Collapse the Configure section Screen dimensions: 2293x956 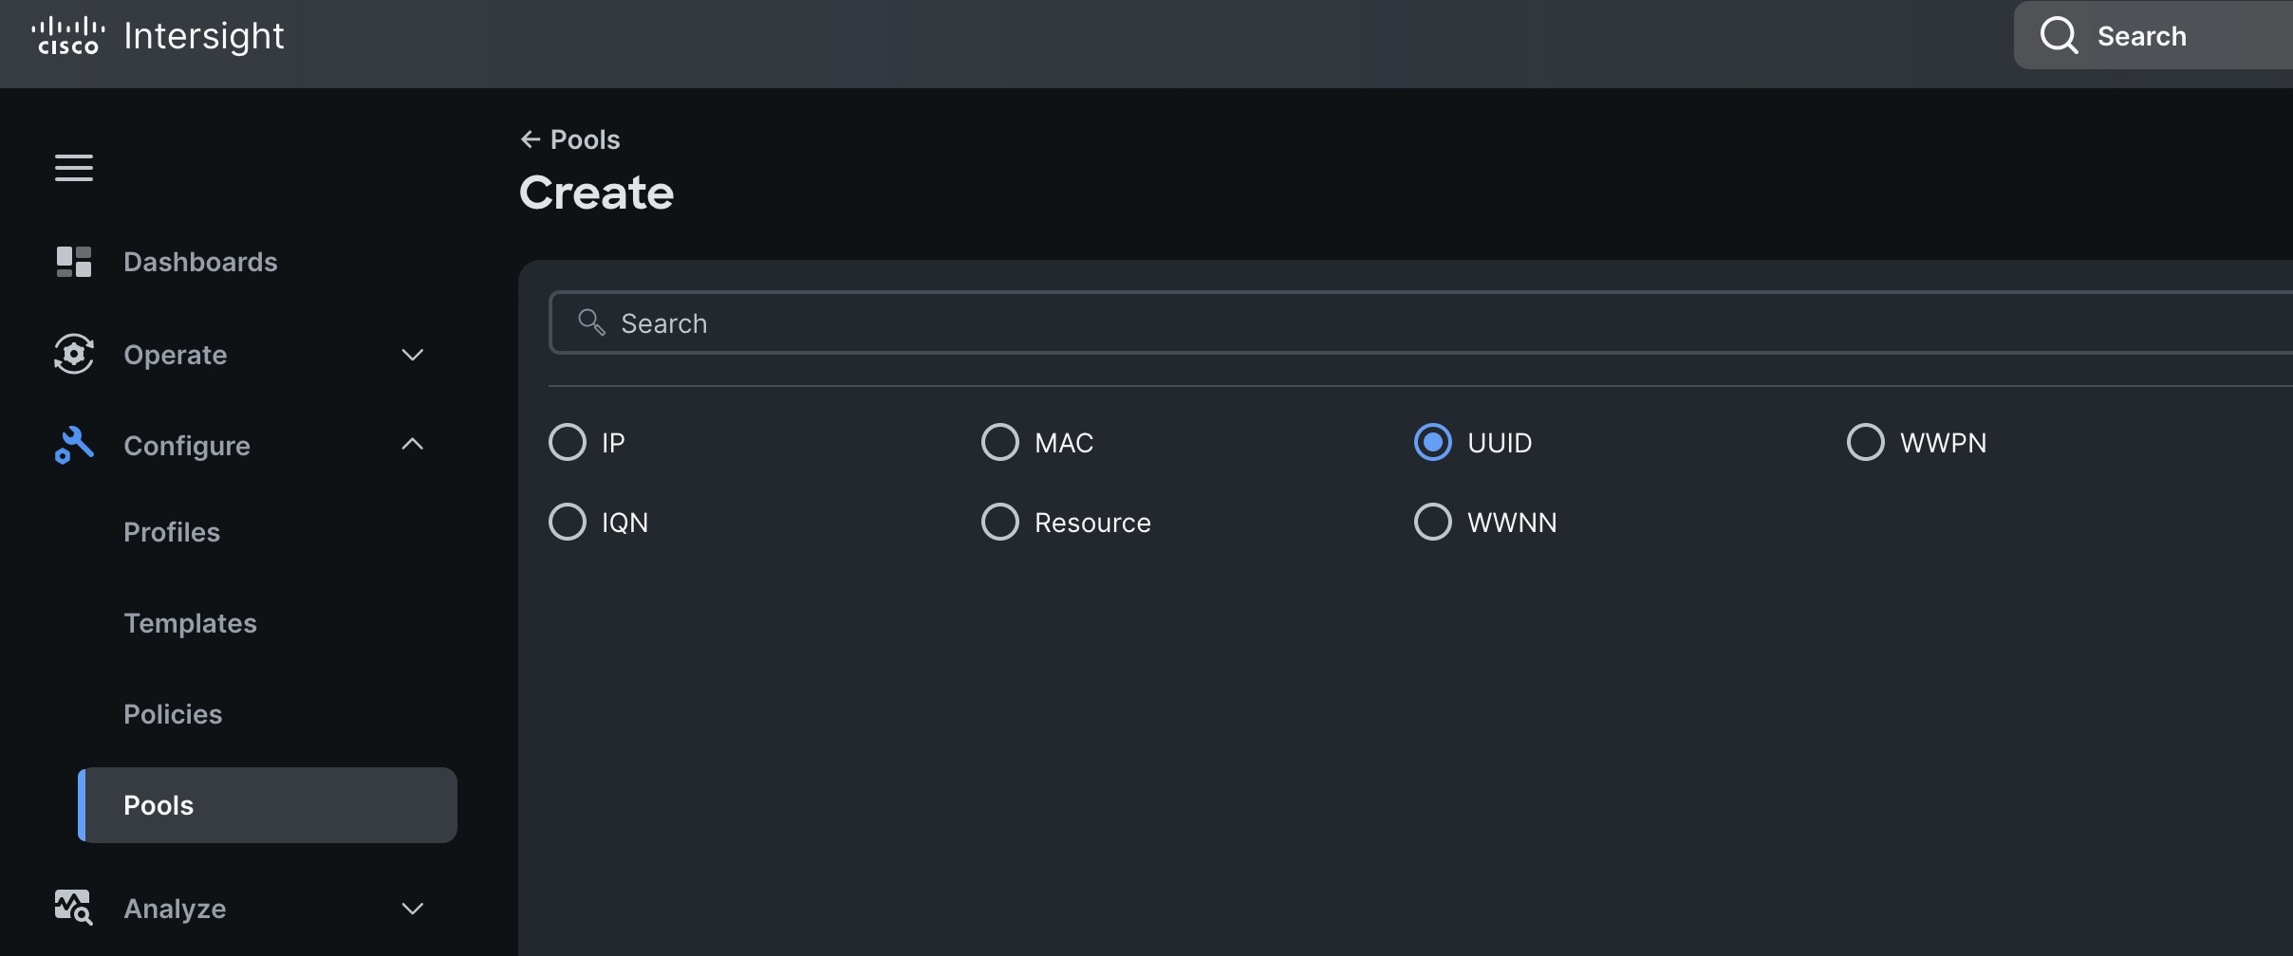pyautogui.click(x=412, y=443)
